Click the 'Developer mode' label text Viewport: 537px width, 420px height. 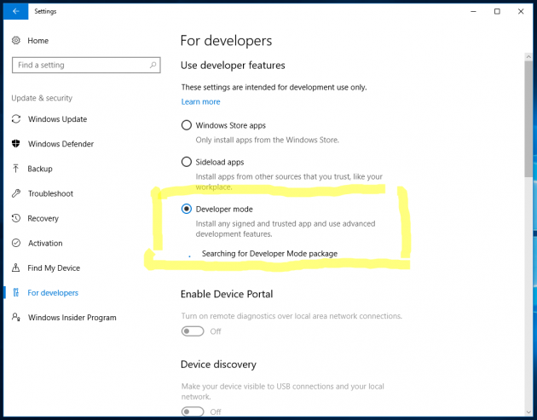tap(224, 209)
